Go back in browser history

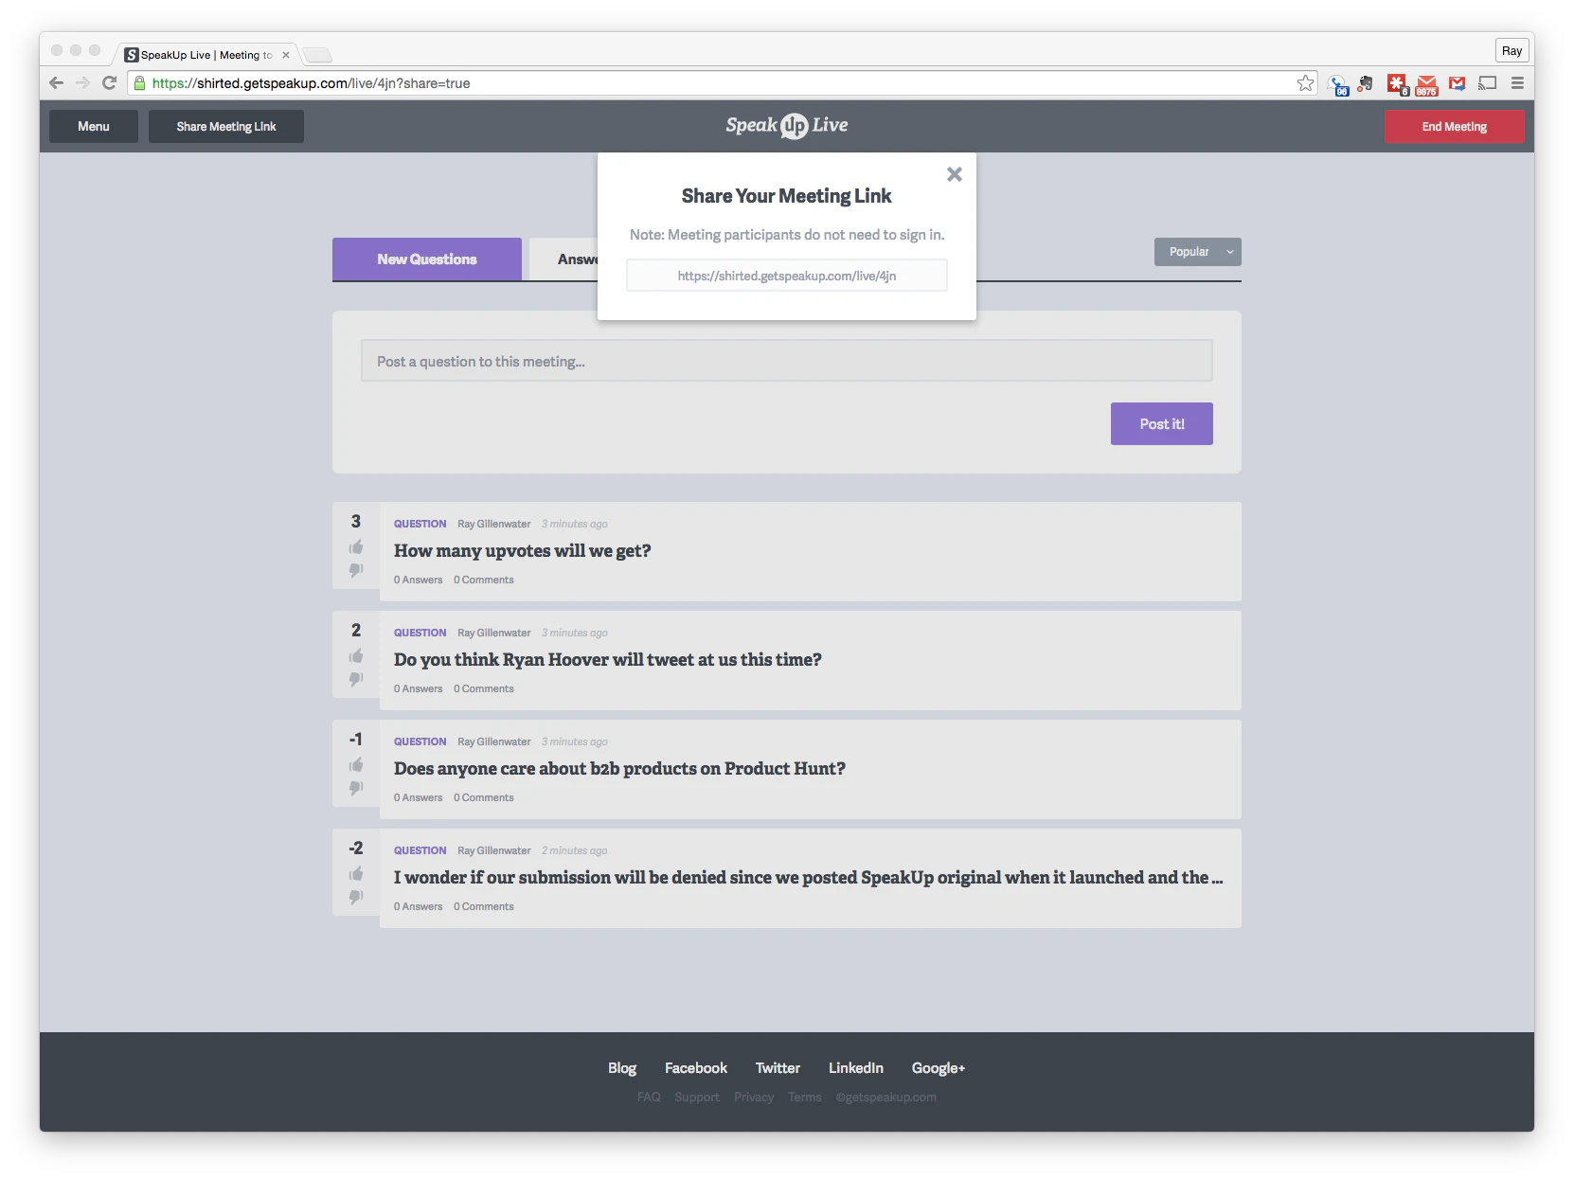tap(56, 83)
